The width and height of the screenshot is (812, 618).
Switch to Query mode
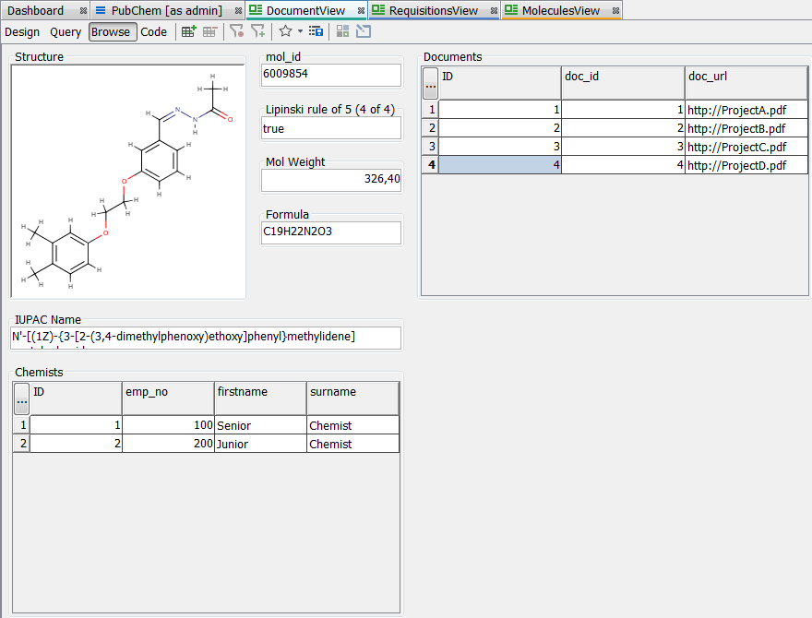tap(66, 32)
